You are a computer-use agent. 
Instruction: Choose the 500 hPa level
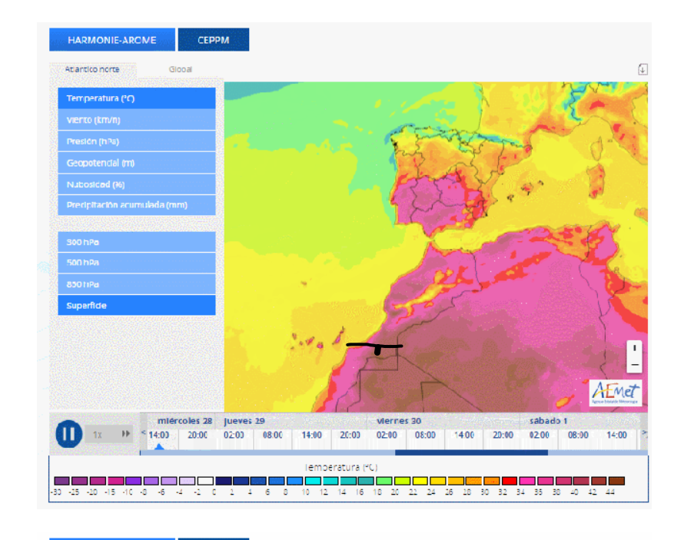(x=137, y=263)
